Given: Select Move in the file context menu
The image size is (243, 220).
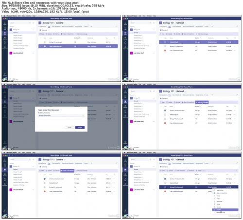Looking at the screenshot, I should [x=225, y=196].
